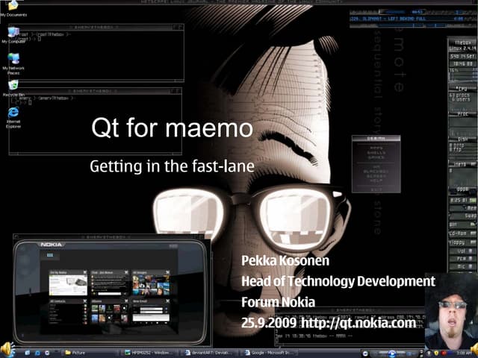This screenshot has height=358, width=478.
Task: Choose Exit in the desktop menu
Action: (x=376, y=189)
